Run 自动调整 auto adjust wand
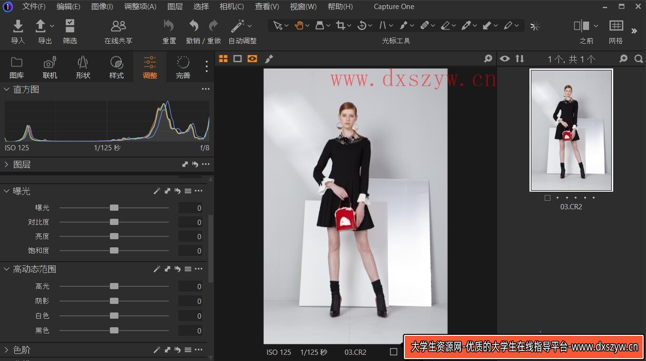The width and height of the screenshot is (646, 361). coord(237,26)
